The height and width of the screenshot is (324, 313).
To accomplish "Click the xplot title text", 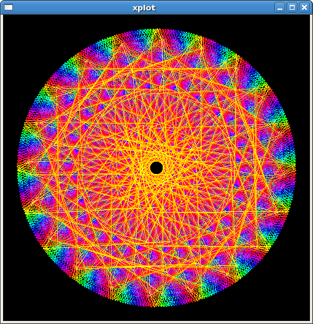I will 144,8.
